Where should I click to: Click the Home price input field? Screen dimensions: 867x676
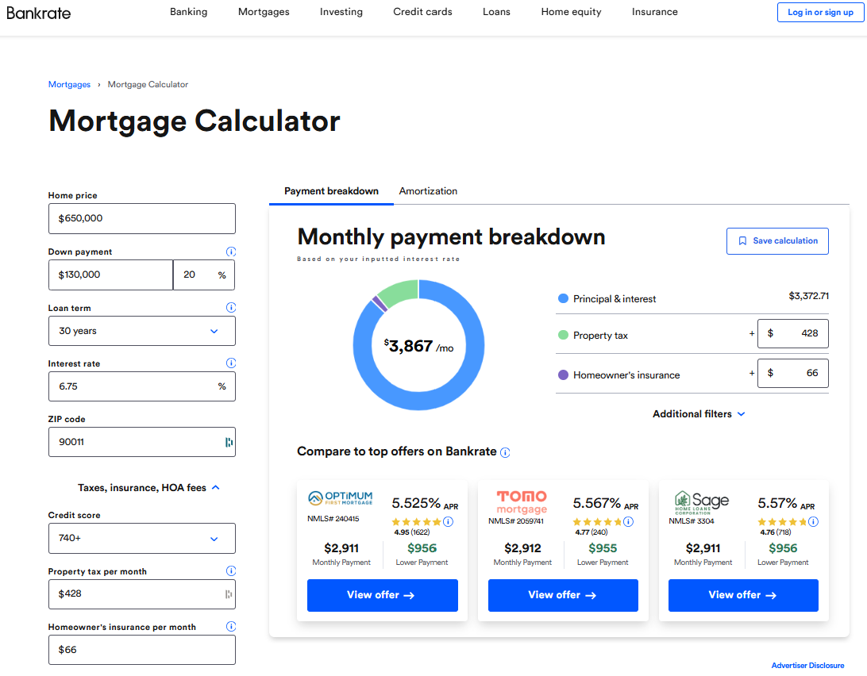142,218
